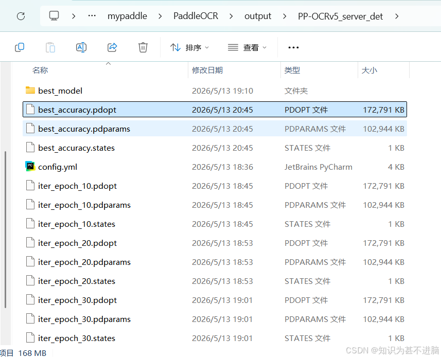Sort by the 类型 column header
This screenshot has height=358, width=441.
pyautogui.click(x=292, y=70)
